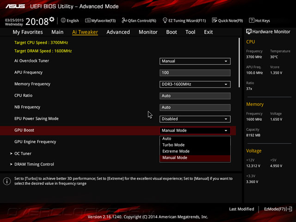Select the Memory Frequency label
The height and width of the screenshot is (222, 296).
[x=32, y=84]
